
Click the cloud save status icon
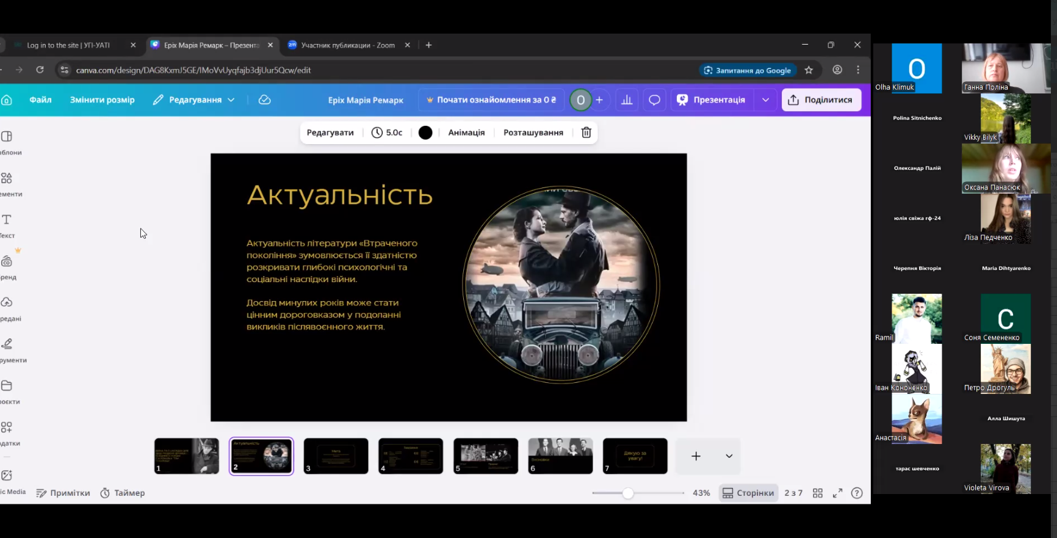pyautogui.click(x=264, y=100)
